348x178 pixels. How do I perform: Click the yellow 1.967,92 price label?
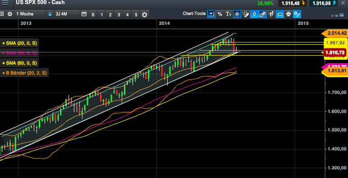(x=336, y=42)
